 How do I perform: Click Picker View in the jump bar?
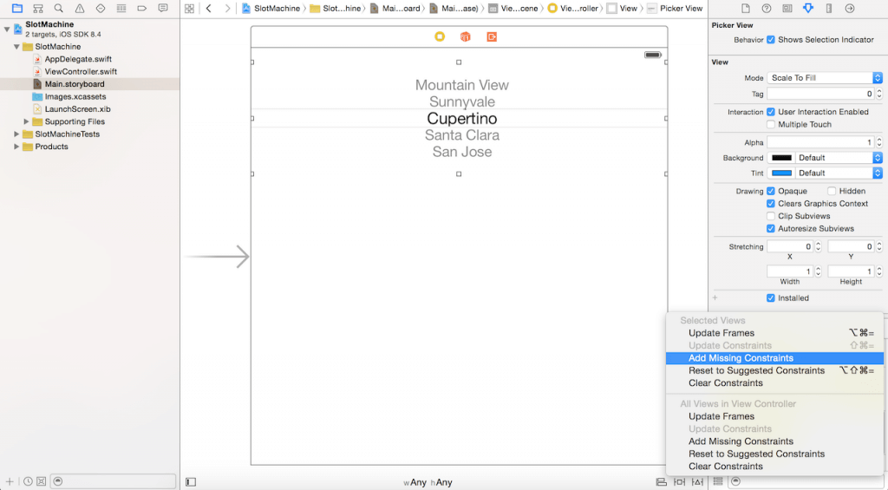675,9
